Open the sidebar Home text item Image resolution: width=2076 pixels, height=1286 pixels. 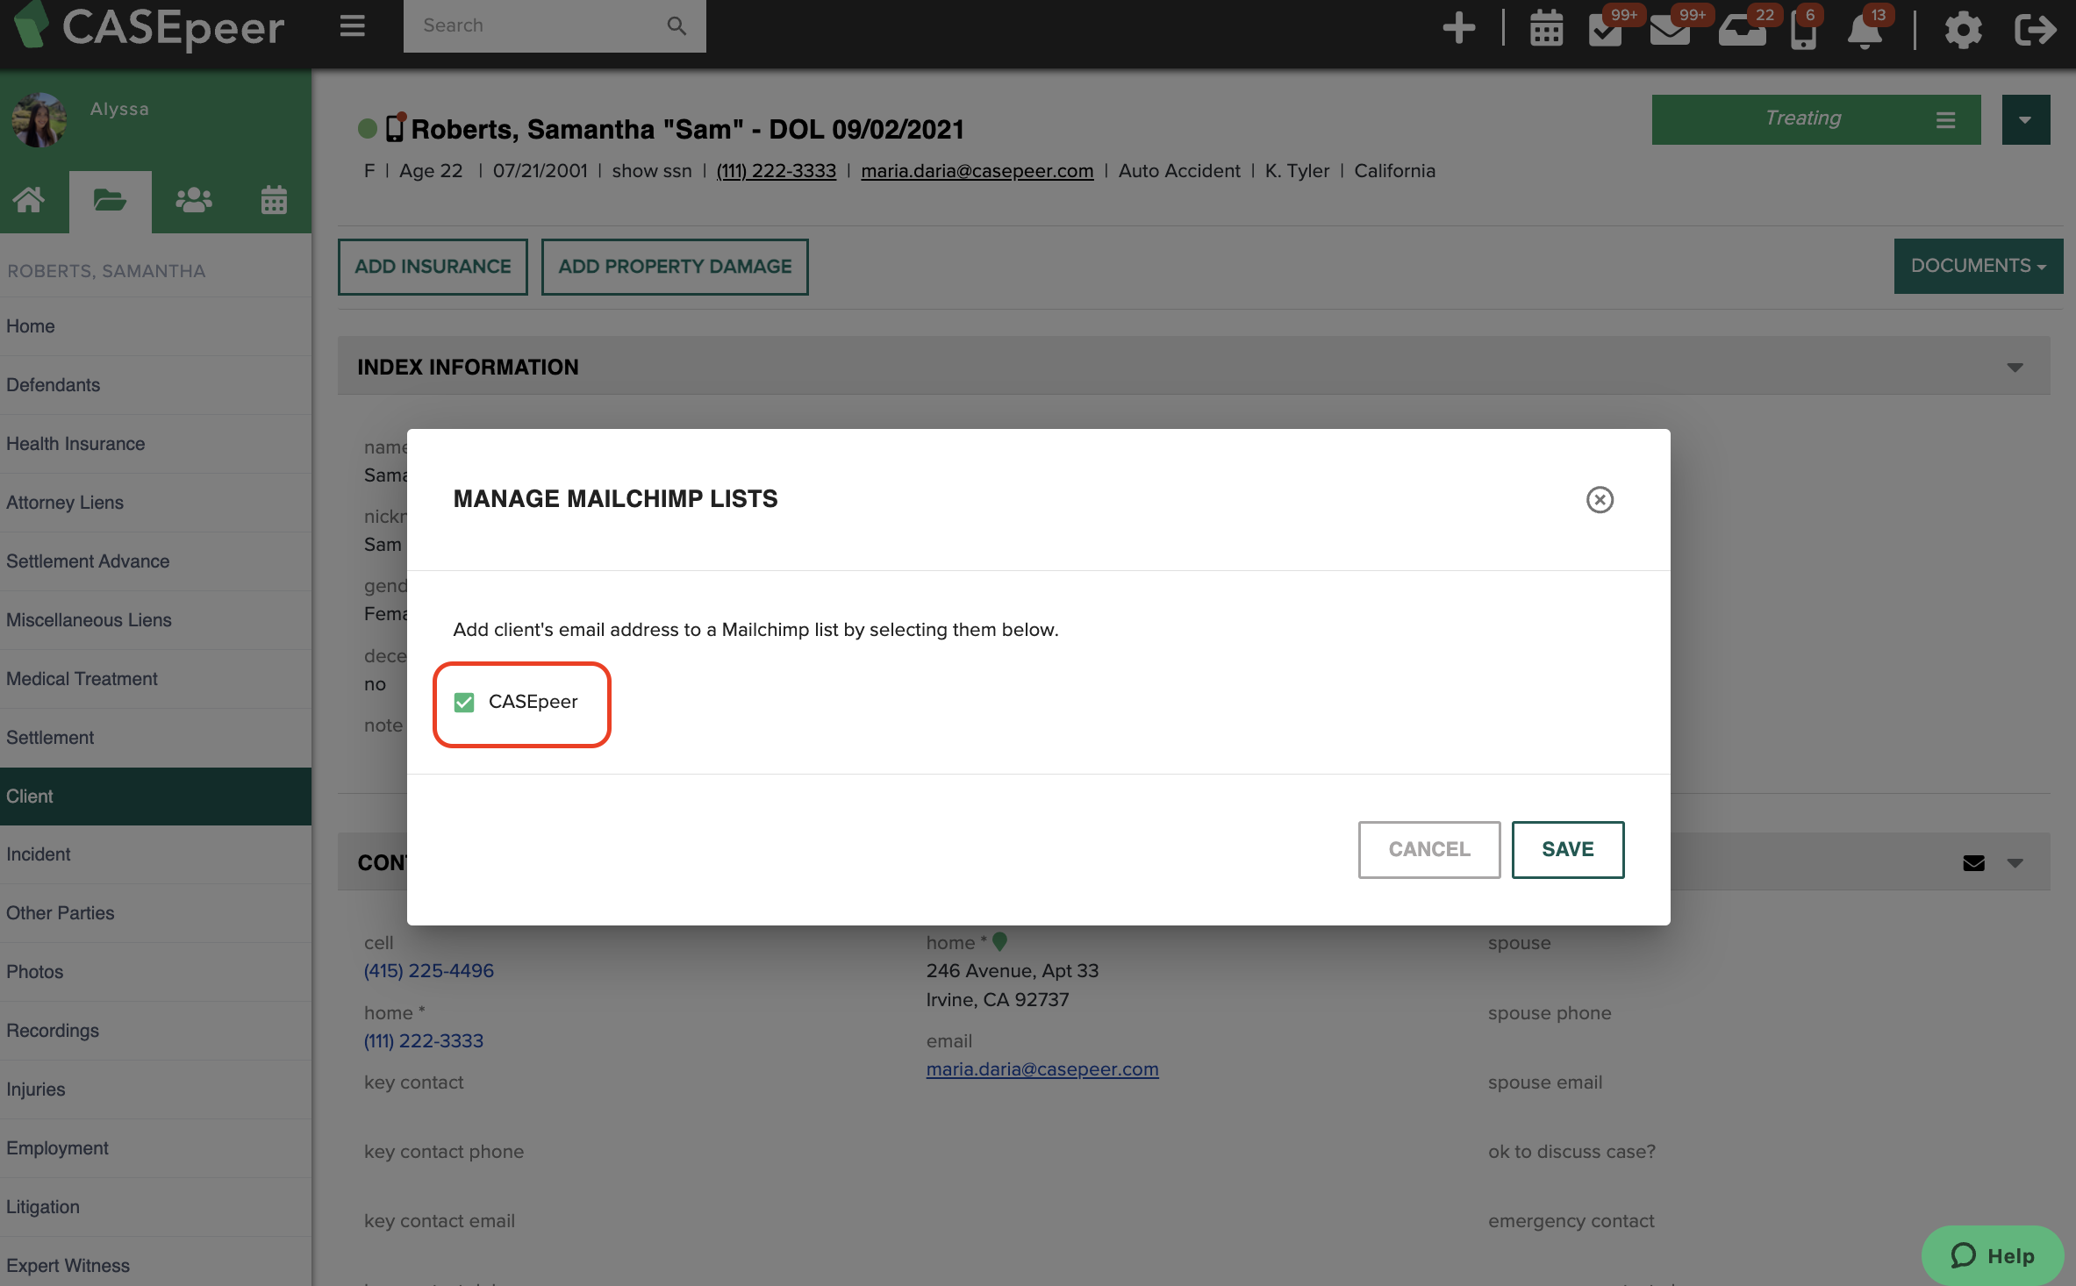pos(155,326)
